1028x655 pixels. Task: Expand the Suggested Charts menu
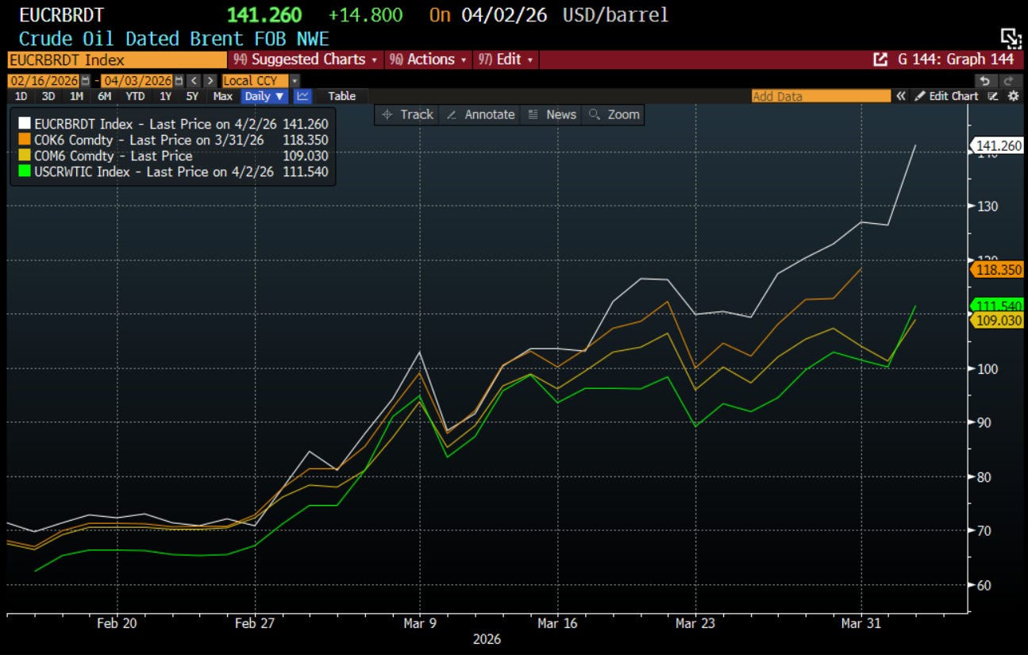click(x=305, y=60)
